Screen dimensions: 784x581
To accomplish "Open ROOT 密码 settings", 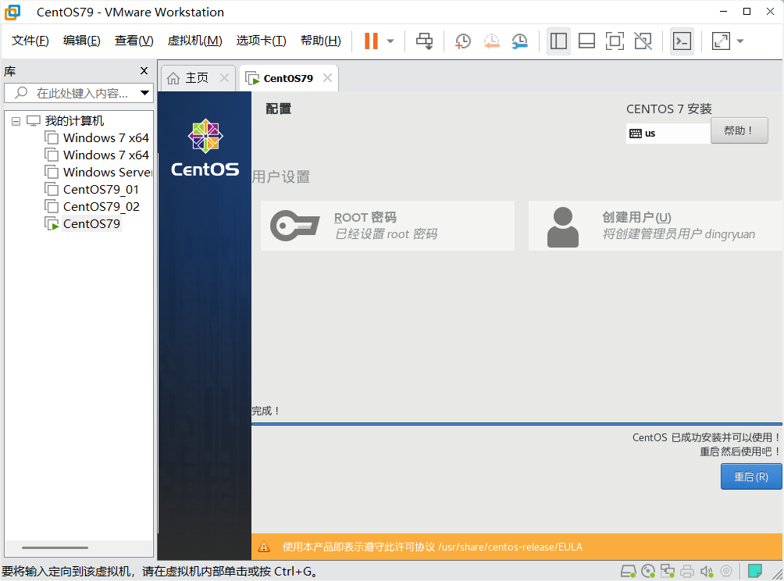I will [x=387, y=226].
